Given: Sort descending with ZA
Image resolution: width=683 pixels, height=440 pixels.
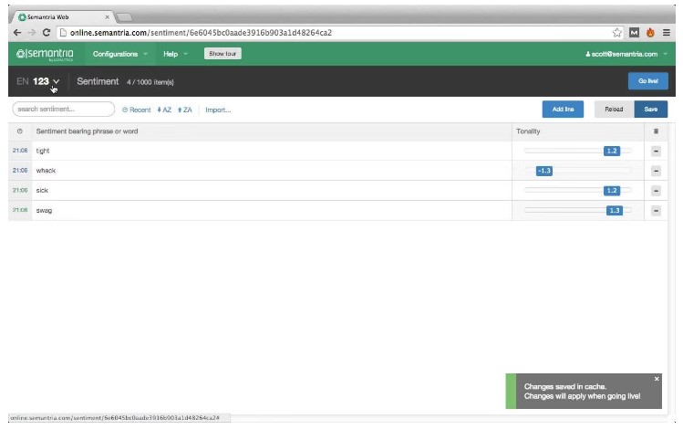Looking at the screenshot, I should pos(185,110).
